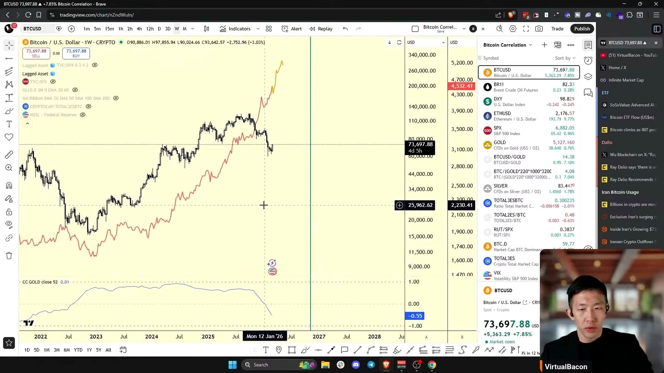Select the W weekly timeframe
The height and width of the screenshot is (373, 664).
(177, 29)
